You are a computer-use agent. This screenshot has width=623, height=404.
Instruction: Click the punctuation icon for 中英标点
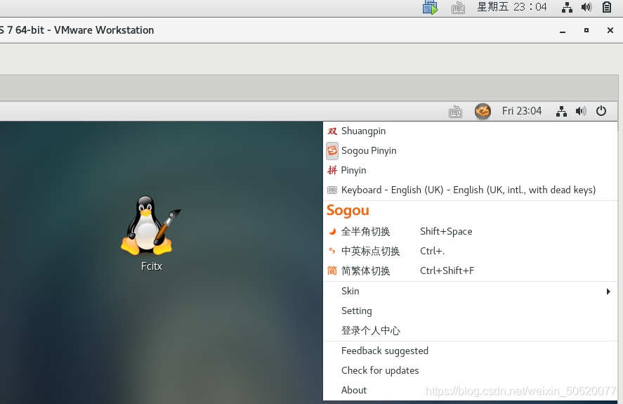click(332, 251)
